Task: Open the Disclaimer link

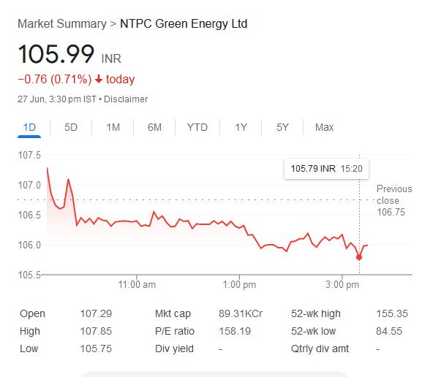Action: tap(127, 99)
